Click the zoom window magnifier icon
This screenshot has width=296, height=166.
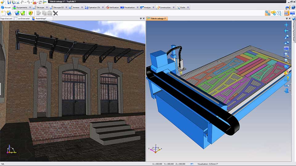tap(286, 55)
